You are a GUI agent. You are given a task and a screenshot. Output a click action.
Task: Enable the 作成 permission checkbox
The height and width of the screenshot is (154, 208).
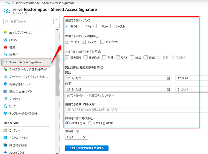click(x=146, y=57)
